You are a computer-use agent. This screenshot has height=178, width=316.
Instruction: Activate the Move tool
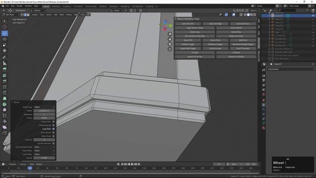[4, 33]
